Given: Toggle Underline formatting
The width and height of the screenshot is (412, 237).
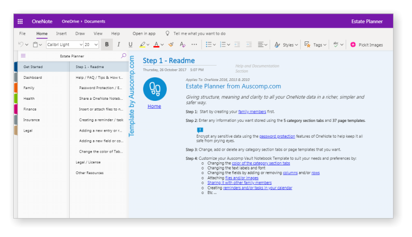Looking at the screenshot, I should click(130, 45).
